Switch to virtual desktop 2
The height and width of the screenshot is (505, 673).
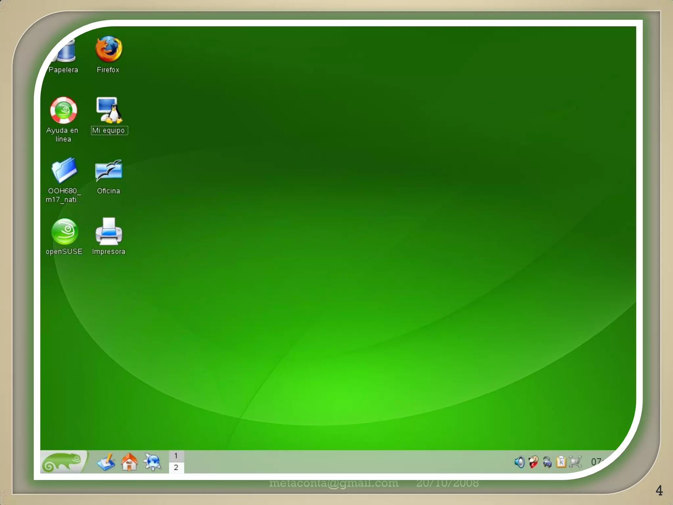tap(176, 467)
